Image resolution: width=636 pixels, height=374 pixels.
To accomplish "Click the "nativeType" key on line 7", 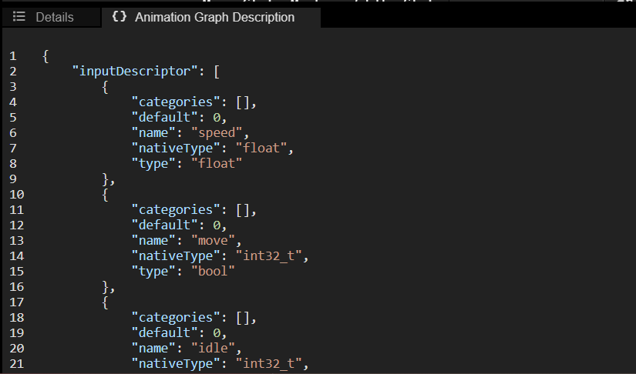I will (x=176, y=149).
